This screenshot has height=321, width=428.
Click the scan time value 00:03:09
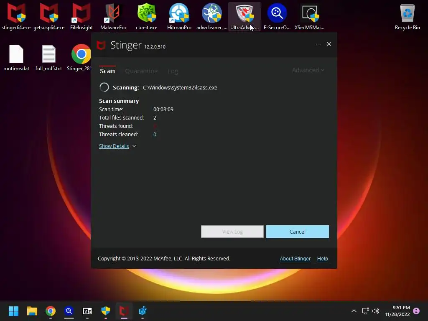tap(163, 109)
